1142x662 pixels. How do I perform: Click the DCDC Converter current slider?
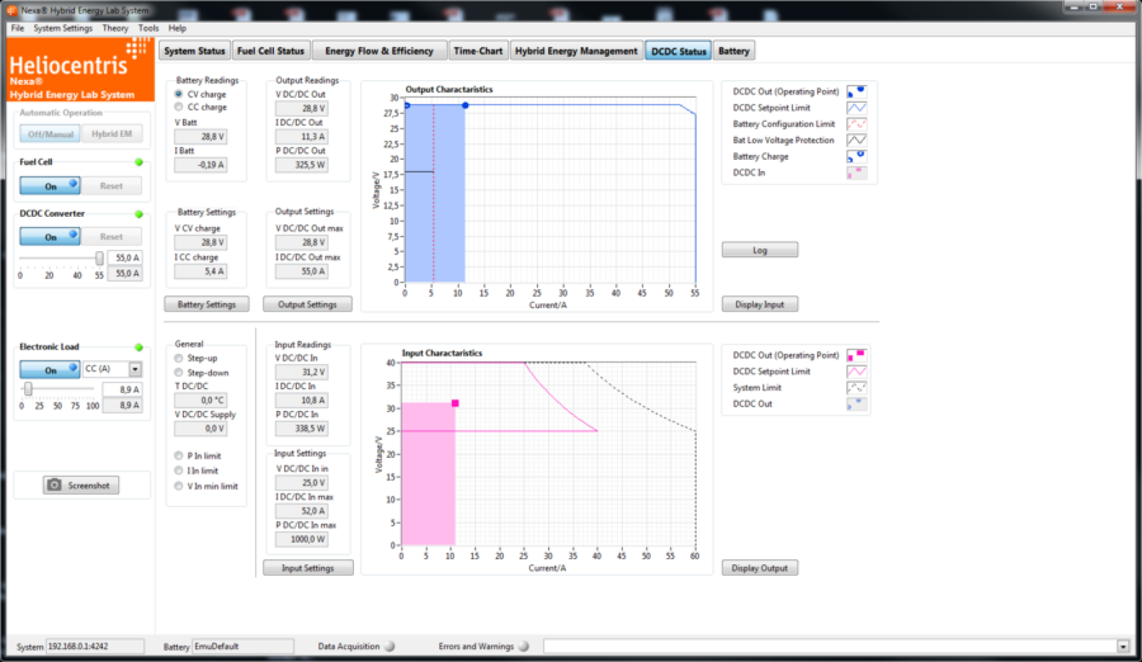click(x=99, y=258)
